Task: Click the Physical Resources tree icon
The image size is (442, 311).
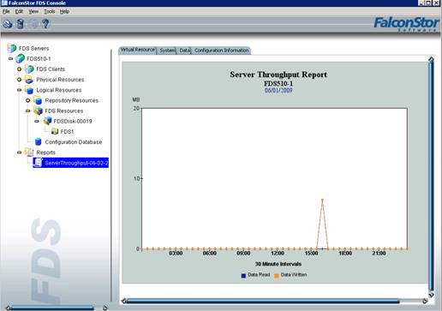Action: click(x=29, y=80)
